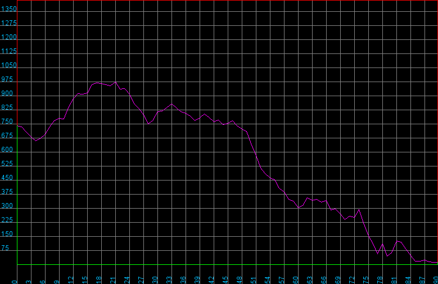The width and height of the screenshot is (438, 284).
Task: Click the 1200 label on the y-axis
Action: [x=9, y=37]
